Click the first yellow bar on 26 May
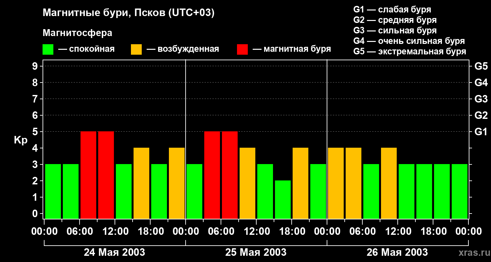 [336, 183]
